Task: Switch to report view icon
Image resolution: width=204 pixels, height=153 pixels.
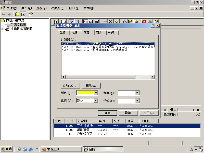Action: coord(97,21)
